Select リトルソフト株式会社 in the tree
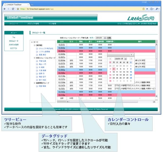 pyautogui.click(x=46, y=49)
